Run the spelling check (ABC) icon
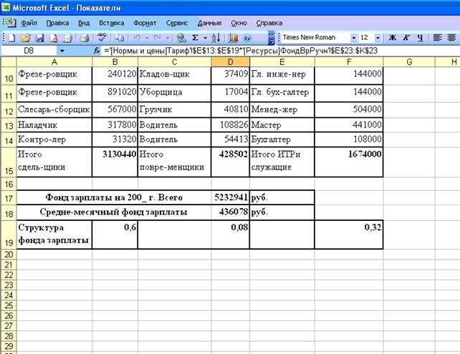The width and height of the screenshot is (460, 354). click(102, 38)
